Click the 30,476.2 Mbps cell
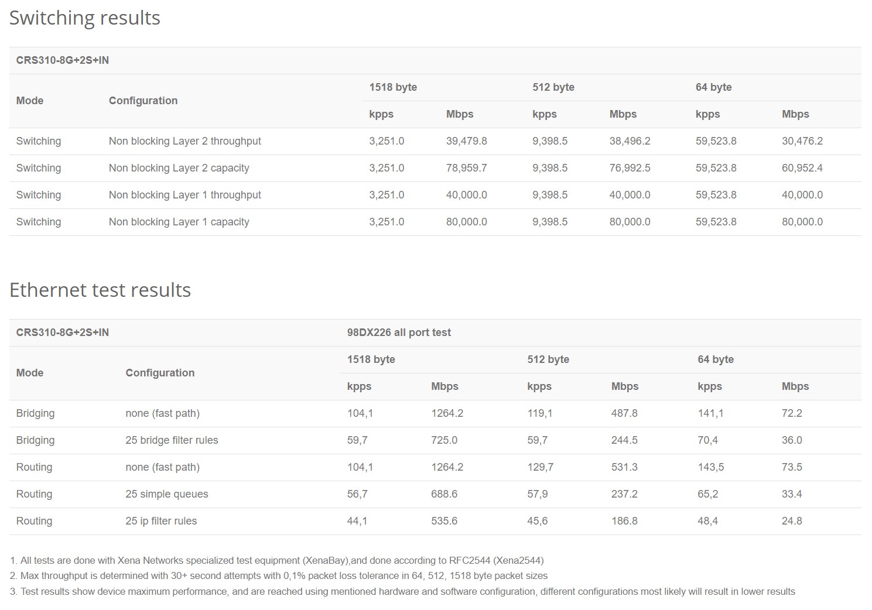The width and height of the screenshot is (872, 610). [802, 141]
